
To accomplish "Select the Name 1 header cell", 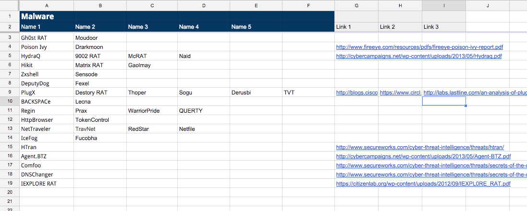I will tap(47, 27).
